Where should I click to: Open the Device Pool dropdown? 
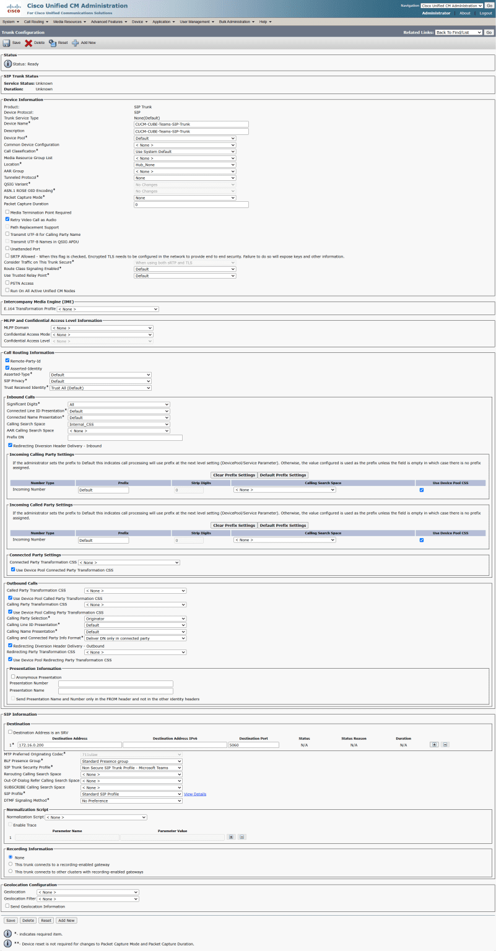coord(185,138)
